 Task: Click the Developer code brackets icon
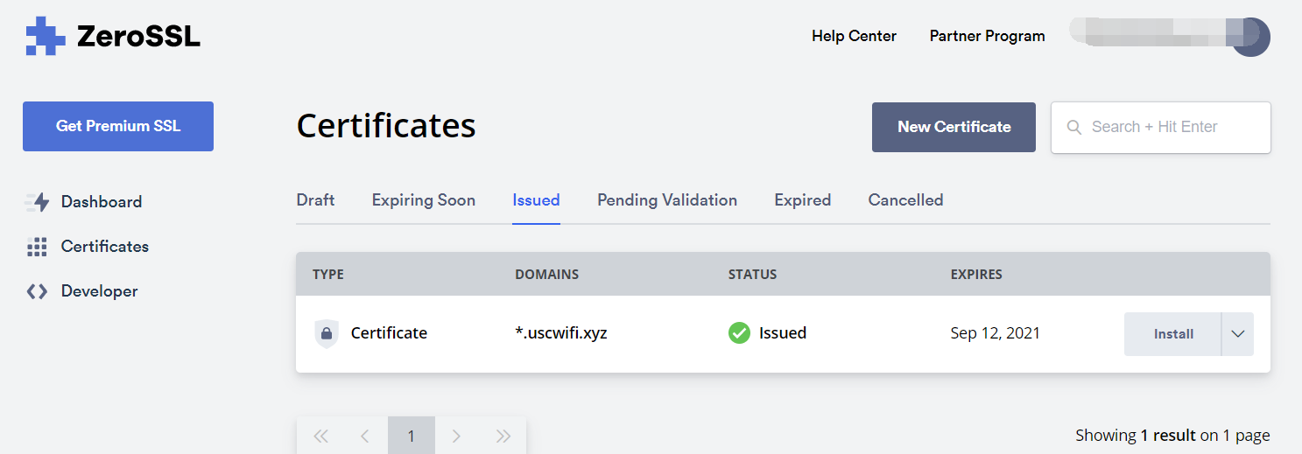(37, 291)
